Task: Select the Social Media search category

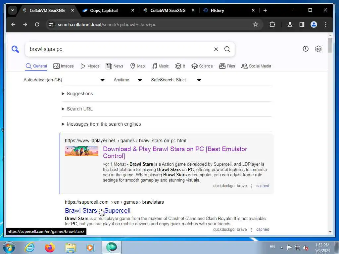Action: (256, 66)
